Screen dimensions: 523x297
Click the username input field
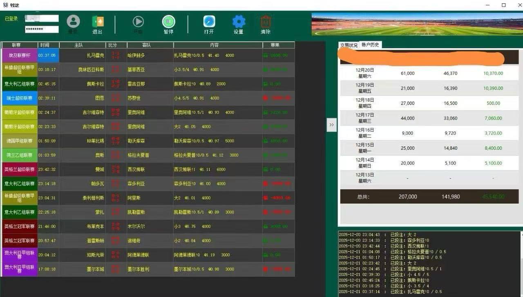pyautogui.click(x=42, y=18)
